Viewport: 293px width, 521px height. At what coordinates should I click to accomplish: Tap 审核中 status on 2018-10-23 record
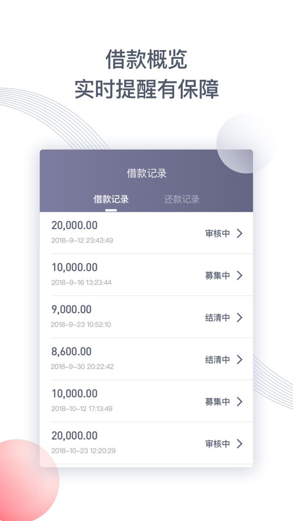pyautogui.click(x=217, y=444)
